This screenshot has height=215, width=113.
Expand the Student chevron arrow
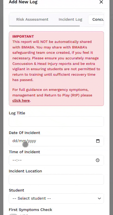point(99,198)
